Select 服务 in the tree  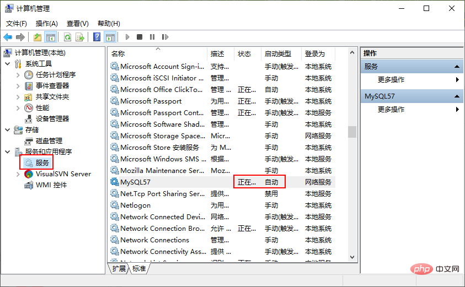click(42, 163)
